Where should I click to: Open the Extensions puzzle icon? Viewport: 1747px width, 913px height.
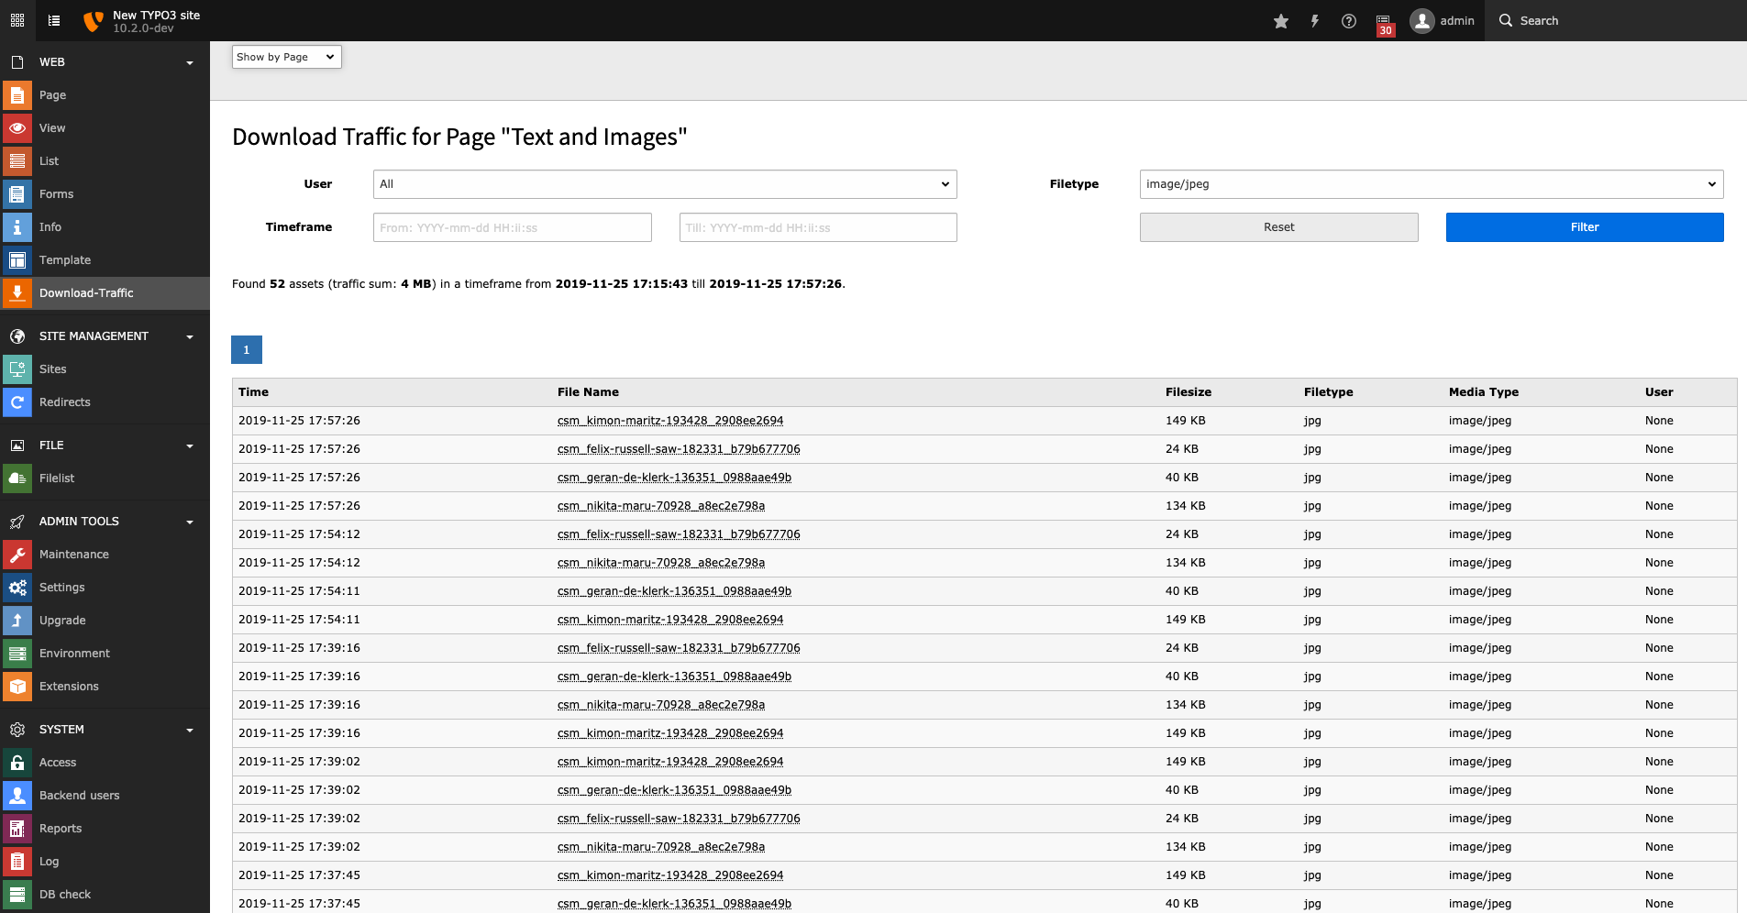click(17, 686)
